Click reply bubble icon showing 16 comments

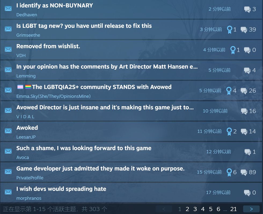[x=244, y=111]
